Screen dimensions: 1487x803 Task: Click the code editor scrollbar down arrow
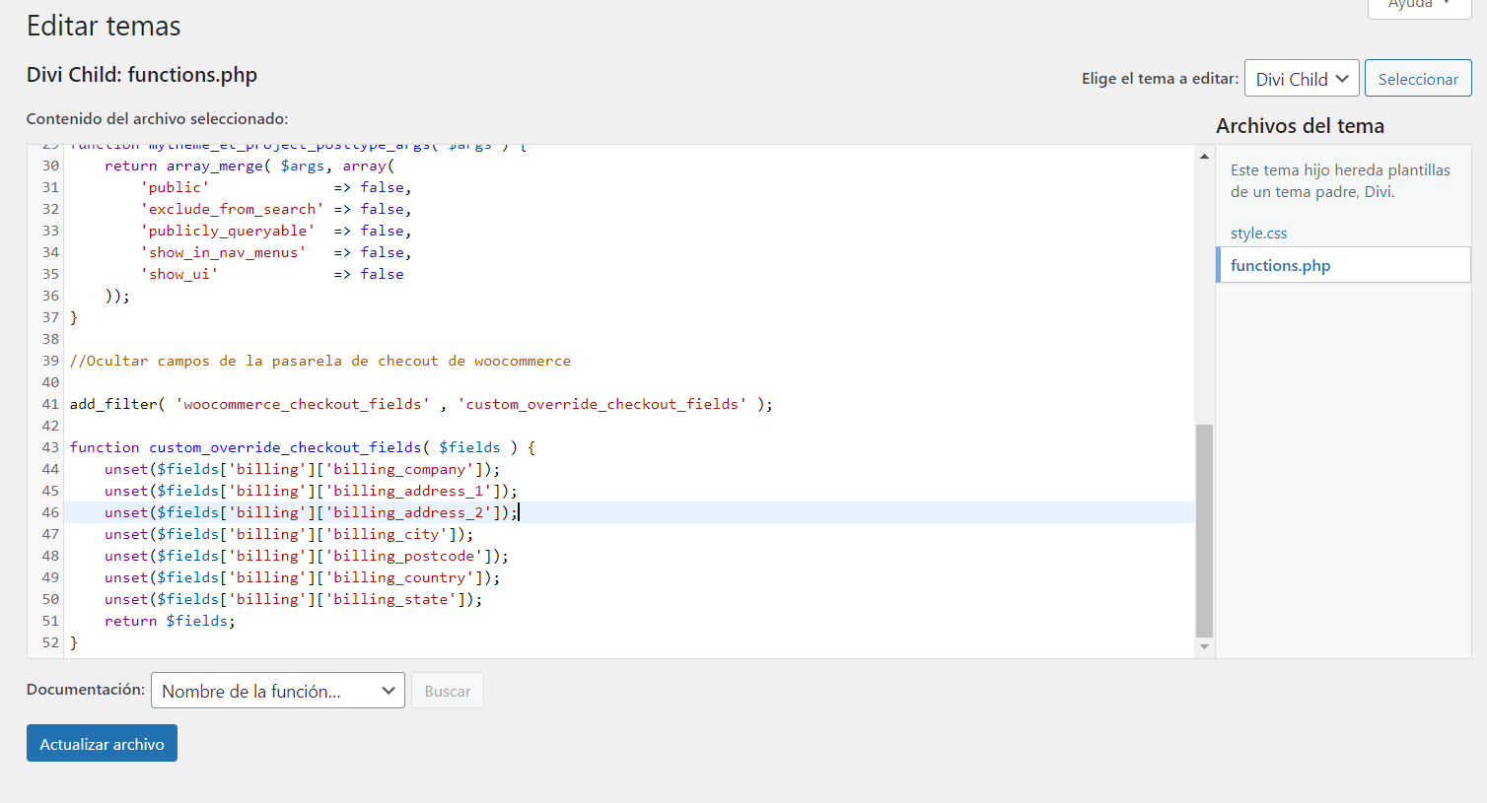tap(1204, 647)
